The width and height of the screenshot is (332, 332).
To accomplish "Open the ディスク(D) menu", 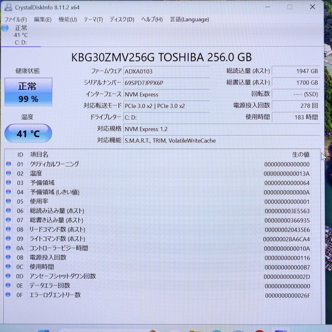I will [122, 20].
